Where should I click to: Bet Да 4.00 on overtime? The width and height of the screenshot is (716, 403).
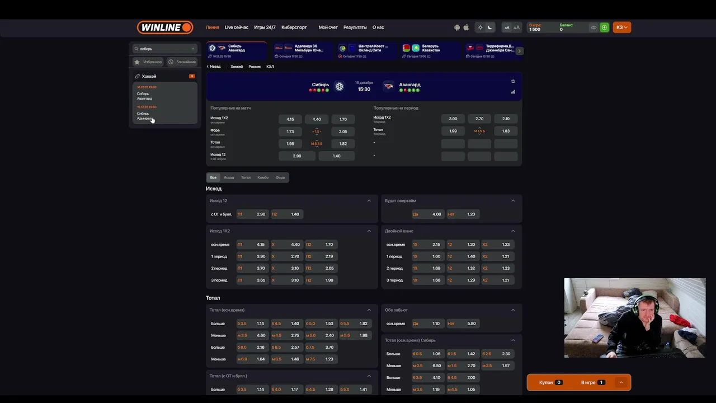(x=428, y=214)
